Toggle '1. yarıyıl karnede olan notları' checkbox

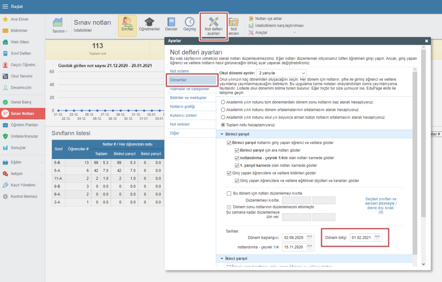point(237,166)
